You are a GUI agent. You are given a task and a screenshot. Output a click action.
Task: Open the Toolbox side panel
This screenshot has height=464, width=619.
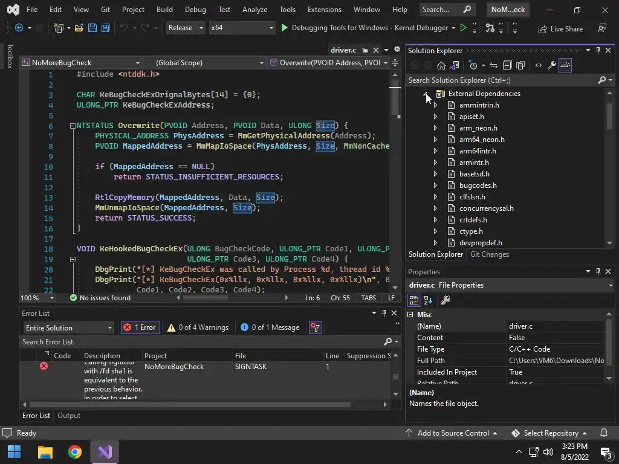point(10,56)
